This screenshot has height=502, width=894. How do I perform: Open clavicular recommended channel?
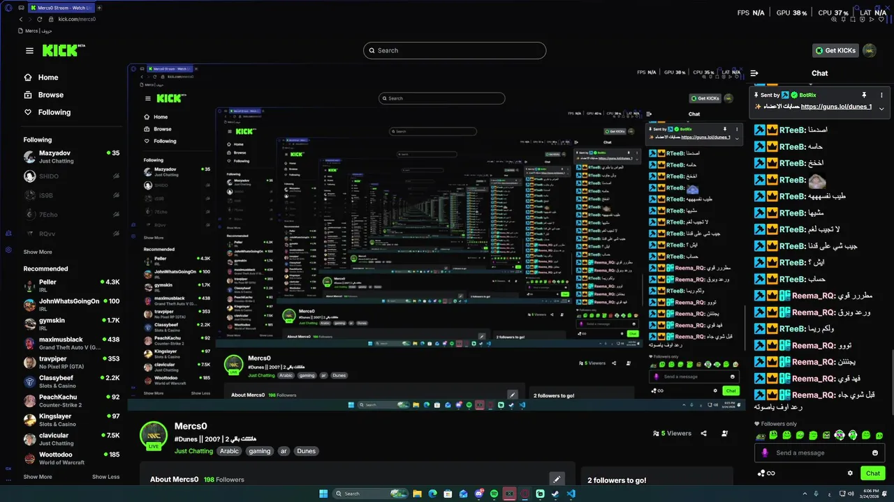(71, 439)
